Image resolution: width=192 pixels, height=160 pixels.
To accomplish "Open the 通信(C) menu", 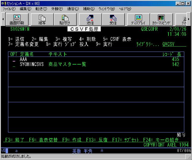I will click(73, 9).
